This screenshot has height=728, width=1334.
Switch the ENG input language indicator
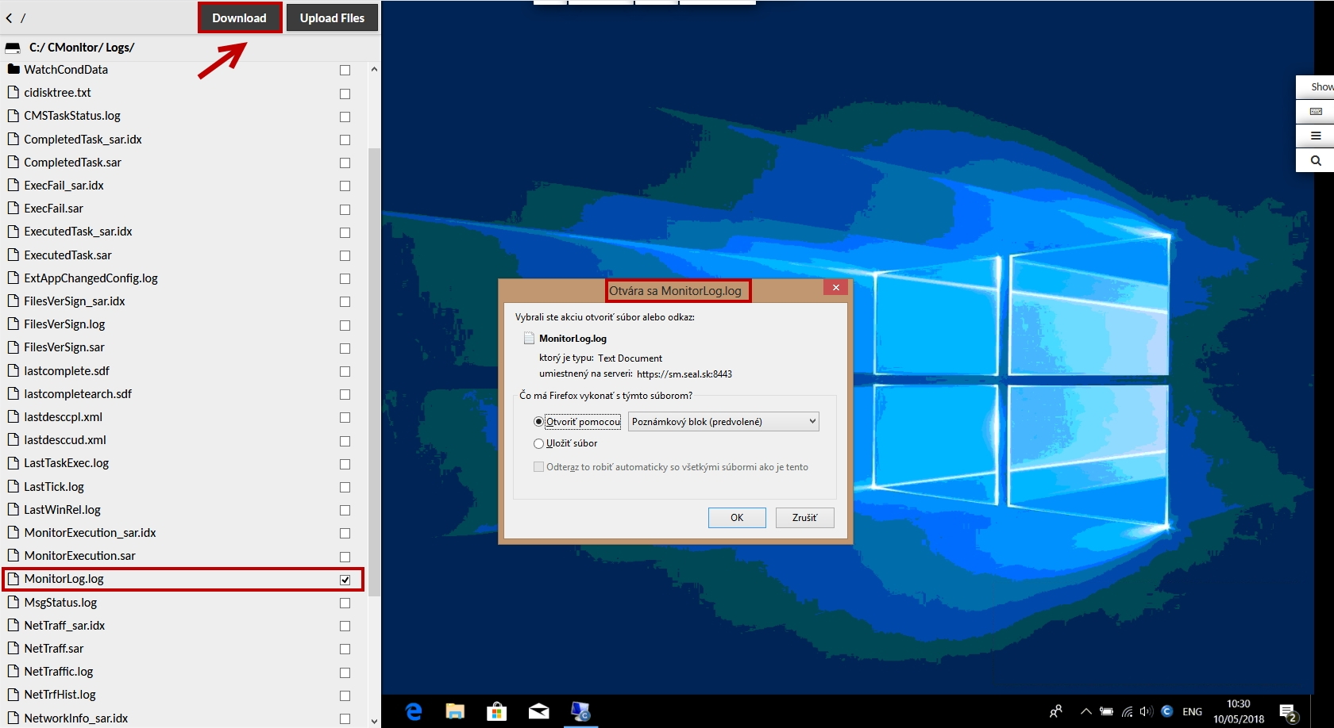(1192, 711)
